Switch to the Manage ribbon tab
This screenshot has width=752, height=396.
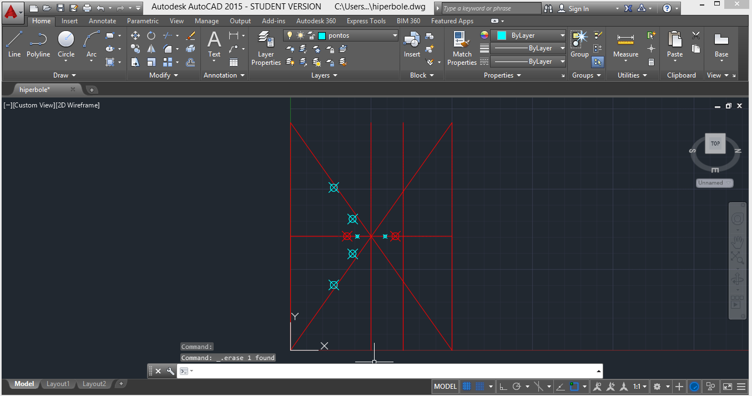(x=206, y=21)
